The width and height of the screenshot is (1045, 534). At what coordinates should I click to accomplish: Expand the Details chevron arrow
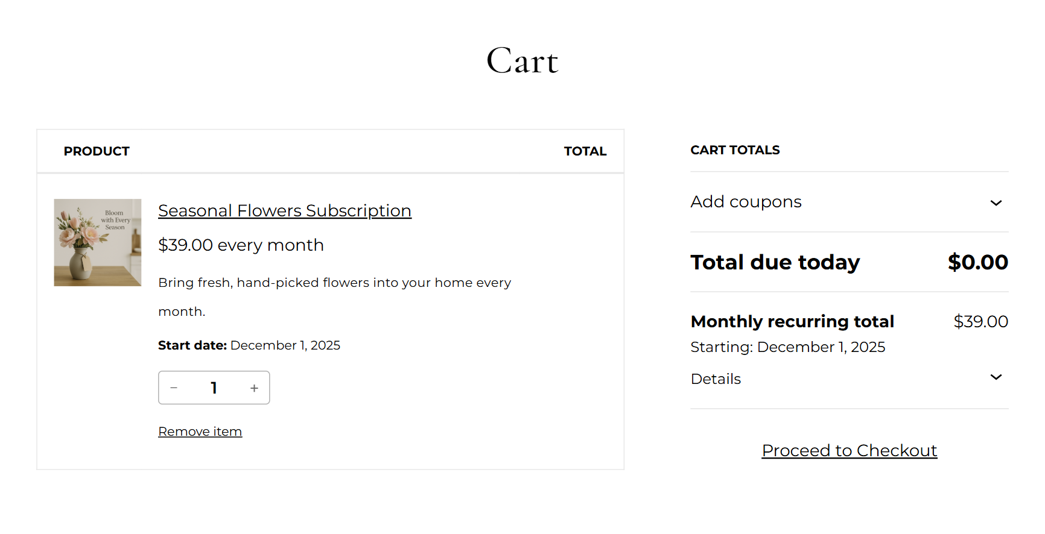pos(996,377)
